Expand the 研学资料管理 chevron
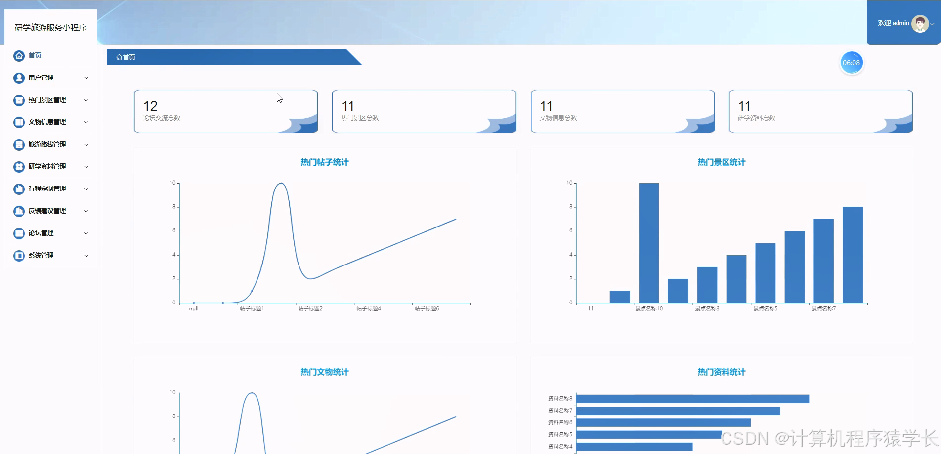This screenshot has height=454, width=941. pyautogui.click(x=86, y=167)
